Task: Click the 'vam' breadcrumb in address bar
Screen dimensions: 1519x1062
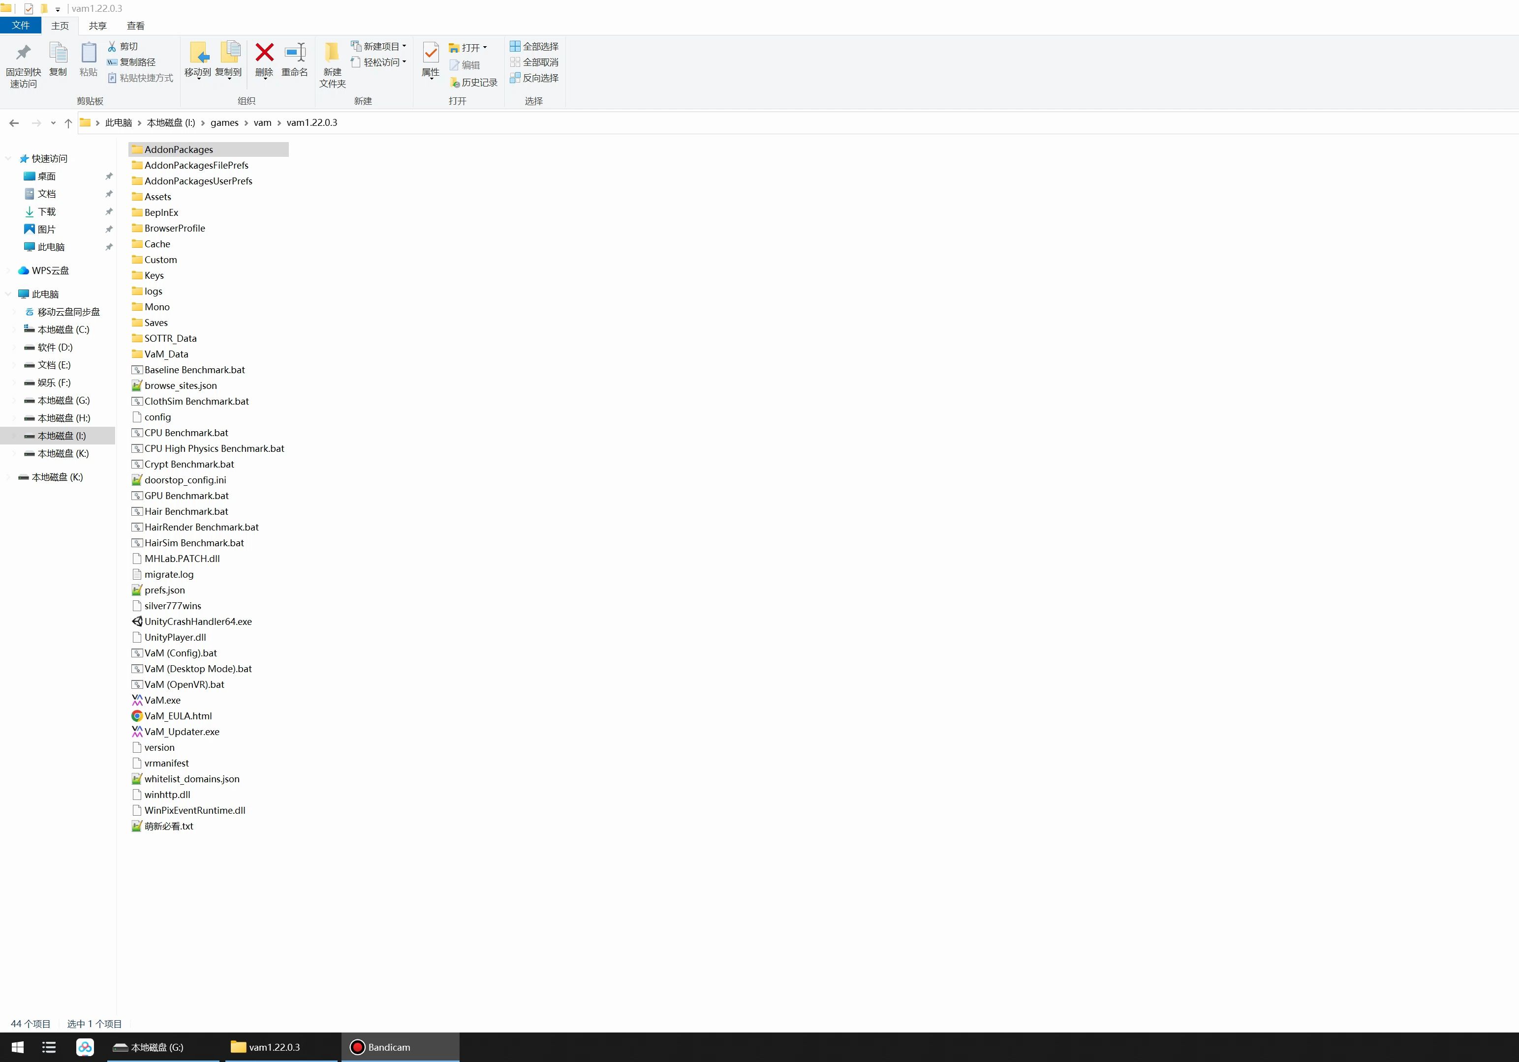Action: [x=263, y=123]
